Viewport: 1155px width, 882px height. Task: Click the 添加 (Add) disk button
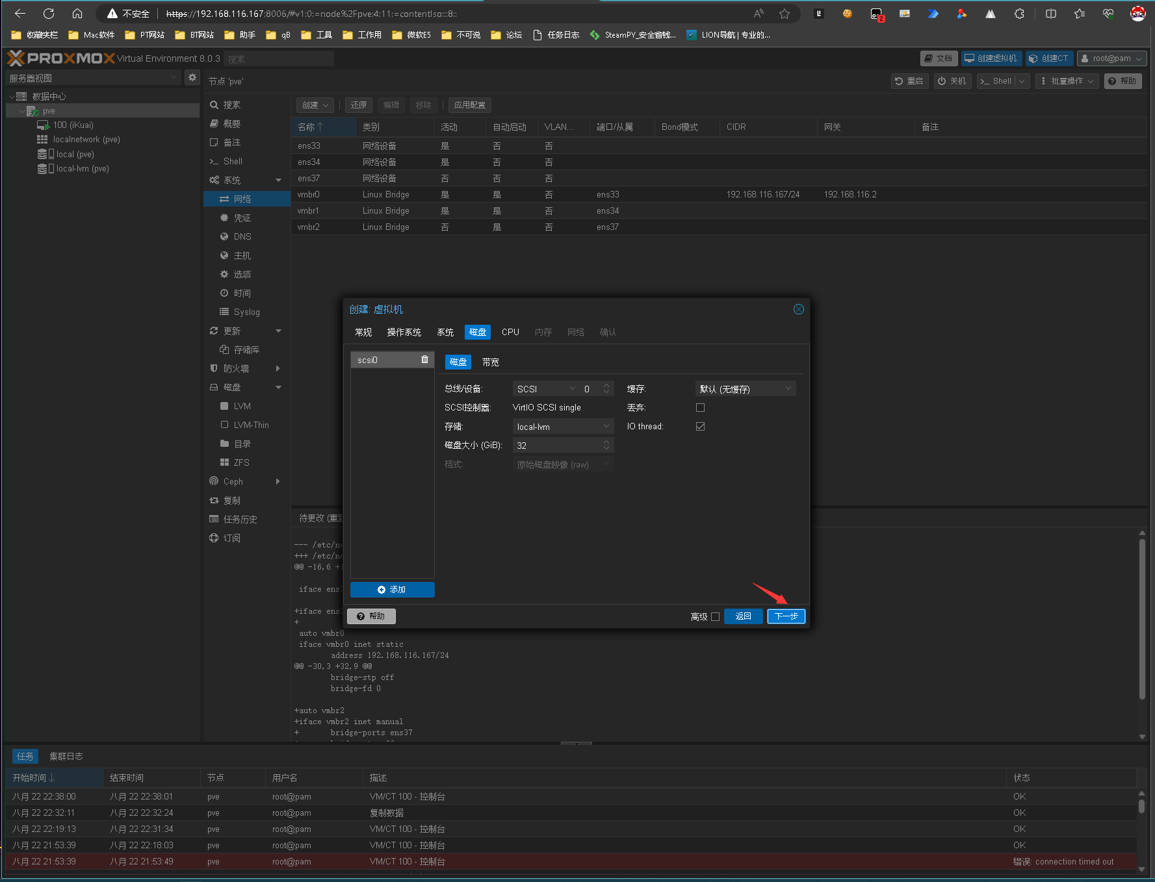[392, 590]
